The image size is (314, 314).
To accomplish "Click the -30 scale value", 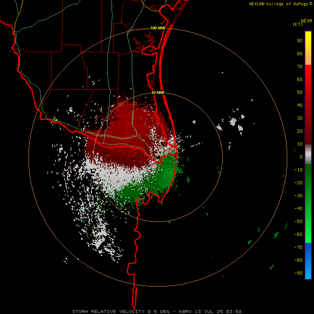I will click(x=298, y=196).
